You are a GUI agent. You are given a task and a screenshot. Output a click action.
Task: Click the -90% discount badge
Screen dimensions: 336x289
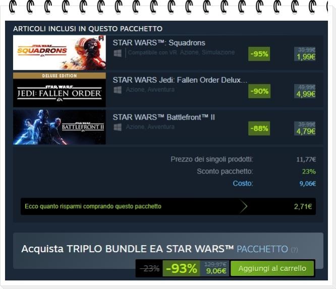[259, 91]
